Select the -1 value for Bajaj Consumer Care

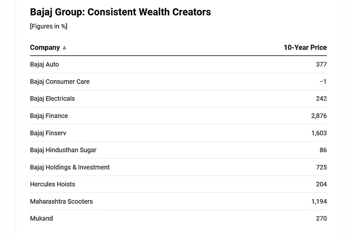[x=323, y=82]
